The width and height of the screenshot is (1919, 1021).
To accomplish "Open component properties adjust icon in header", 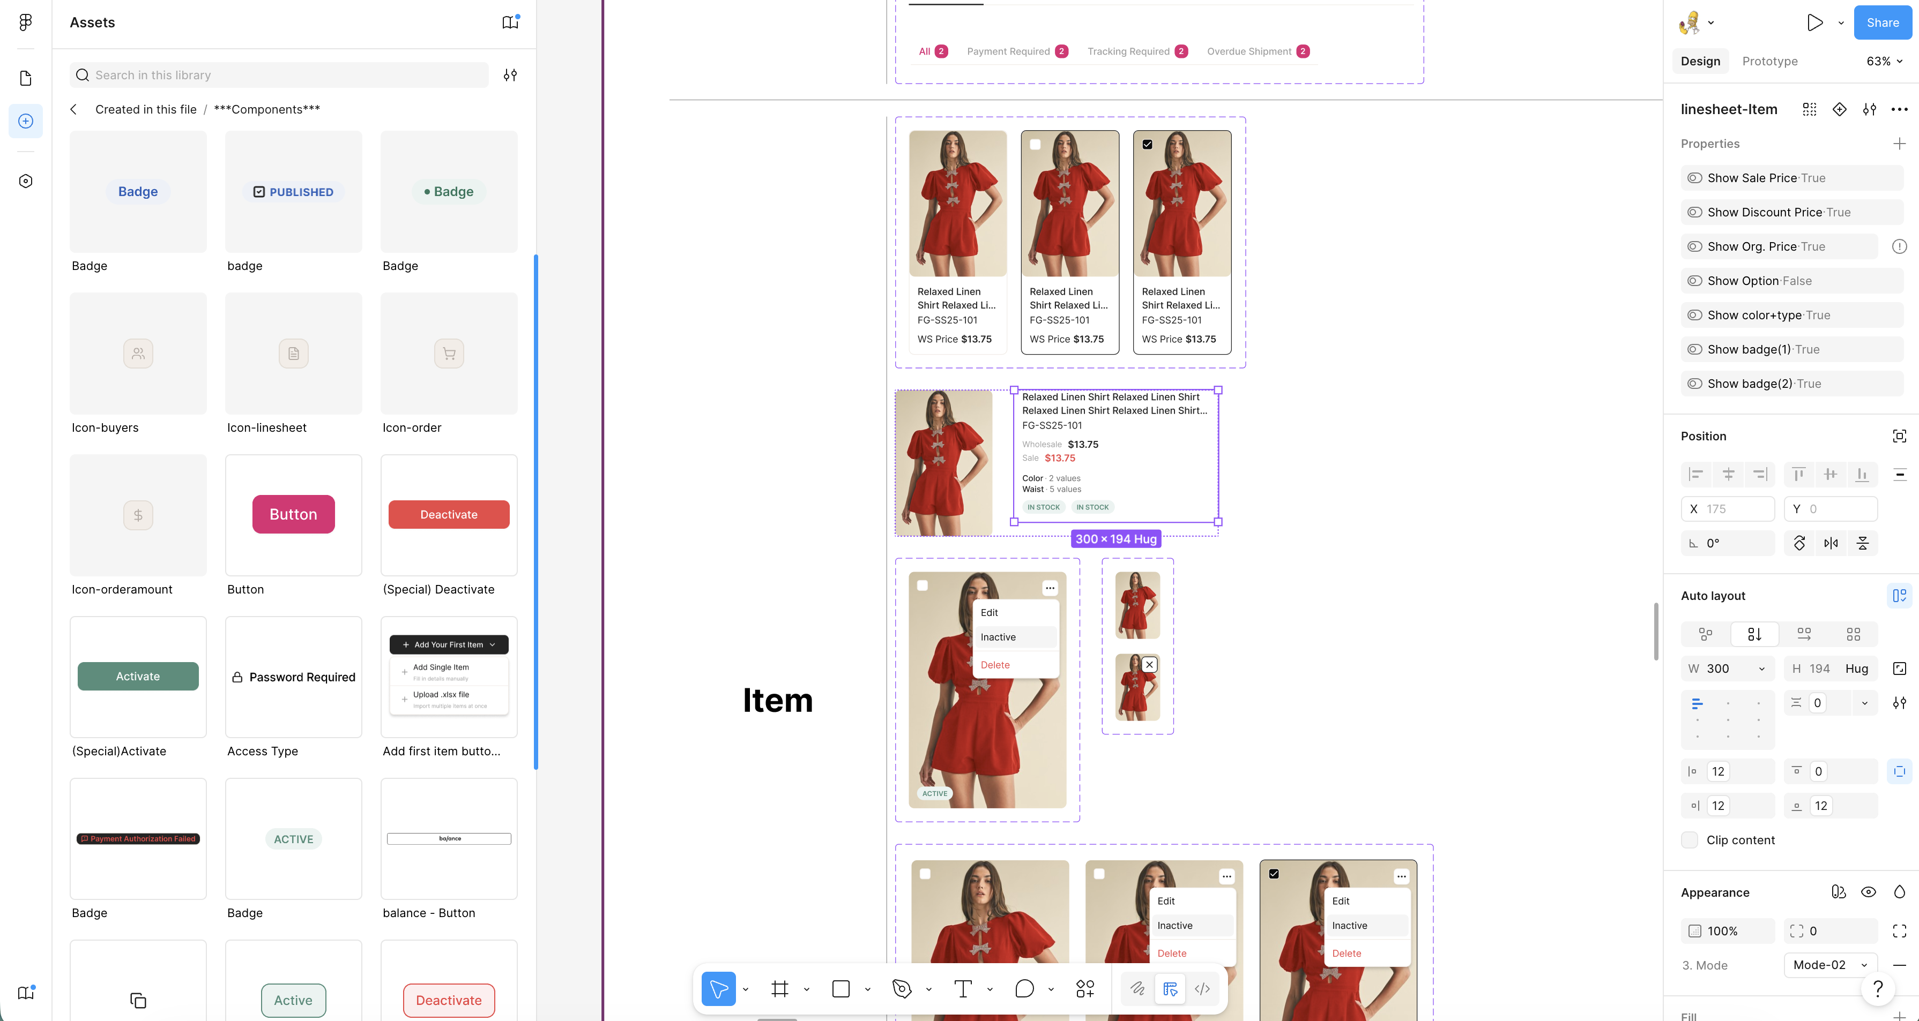I will pos(1870,109).
